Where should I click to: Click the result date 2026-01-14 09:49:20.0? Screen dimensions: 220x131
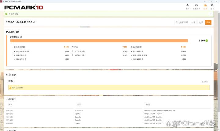(x=19, y=22)
